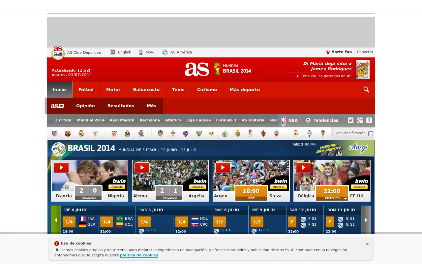Select the FC Barcelona crest

click(x=68, y=133)
